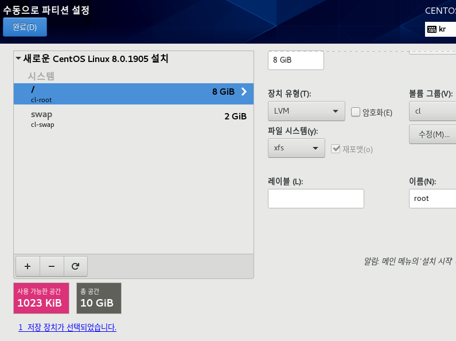456x341 pixels.
Task: Click the arrow chevron on the / partition row
Action: pos(244,92)
